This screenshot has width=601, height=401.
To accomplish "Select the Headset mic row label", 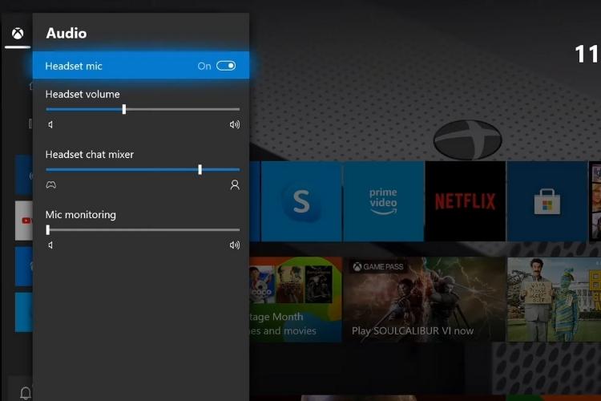I will point(74,66).
